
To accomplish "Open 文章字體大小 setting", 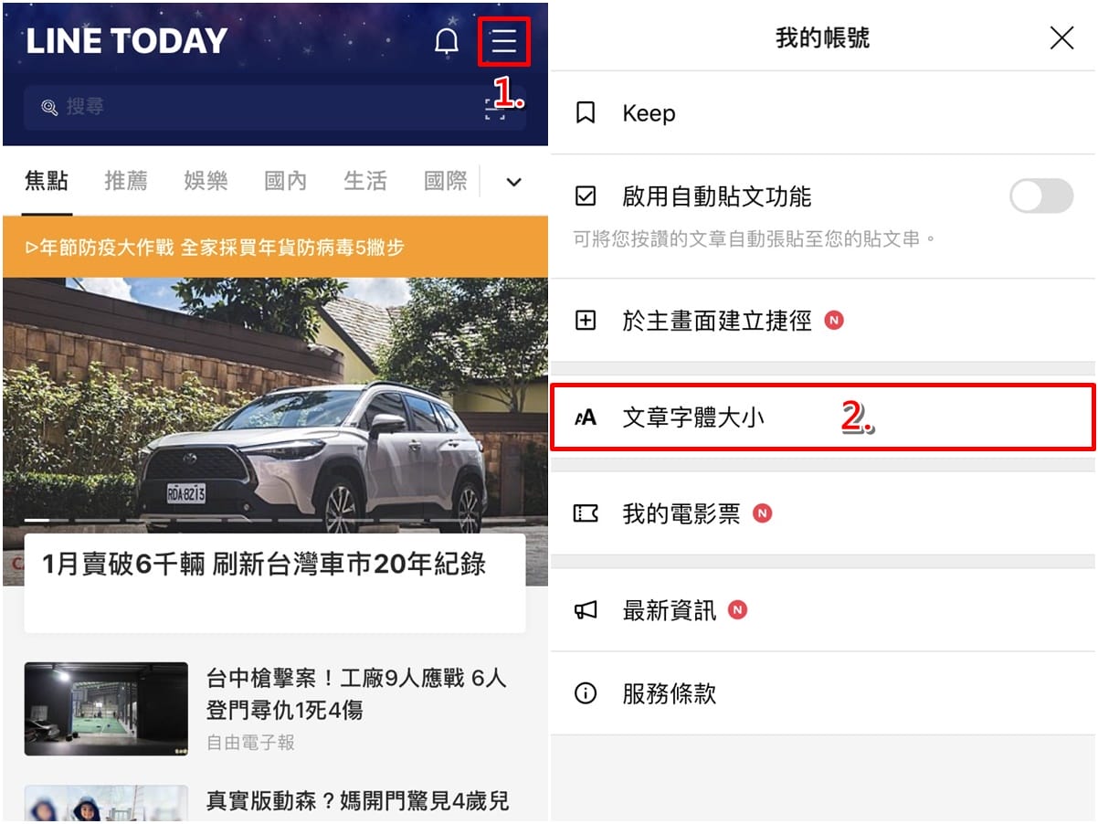I will point(822,417).
